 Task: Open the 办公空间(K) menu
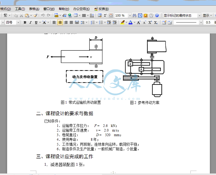(x=81, y=9)
